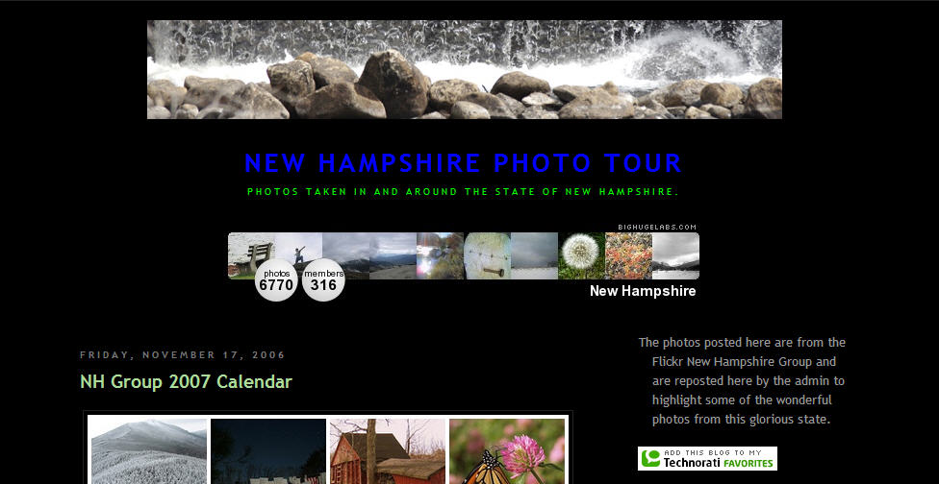
Task: Open the orange flowers thumbnail in the badge
Action: tap(628, 255)
